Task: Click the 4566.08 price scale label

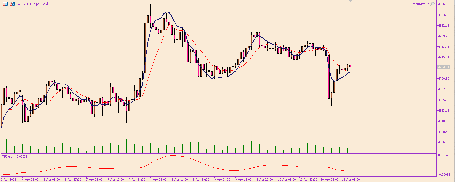Action: pos(444,142)
